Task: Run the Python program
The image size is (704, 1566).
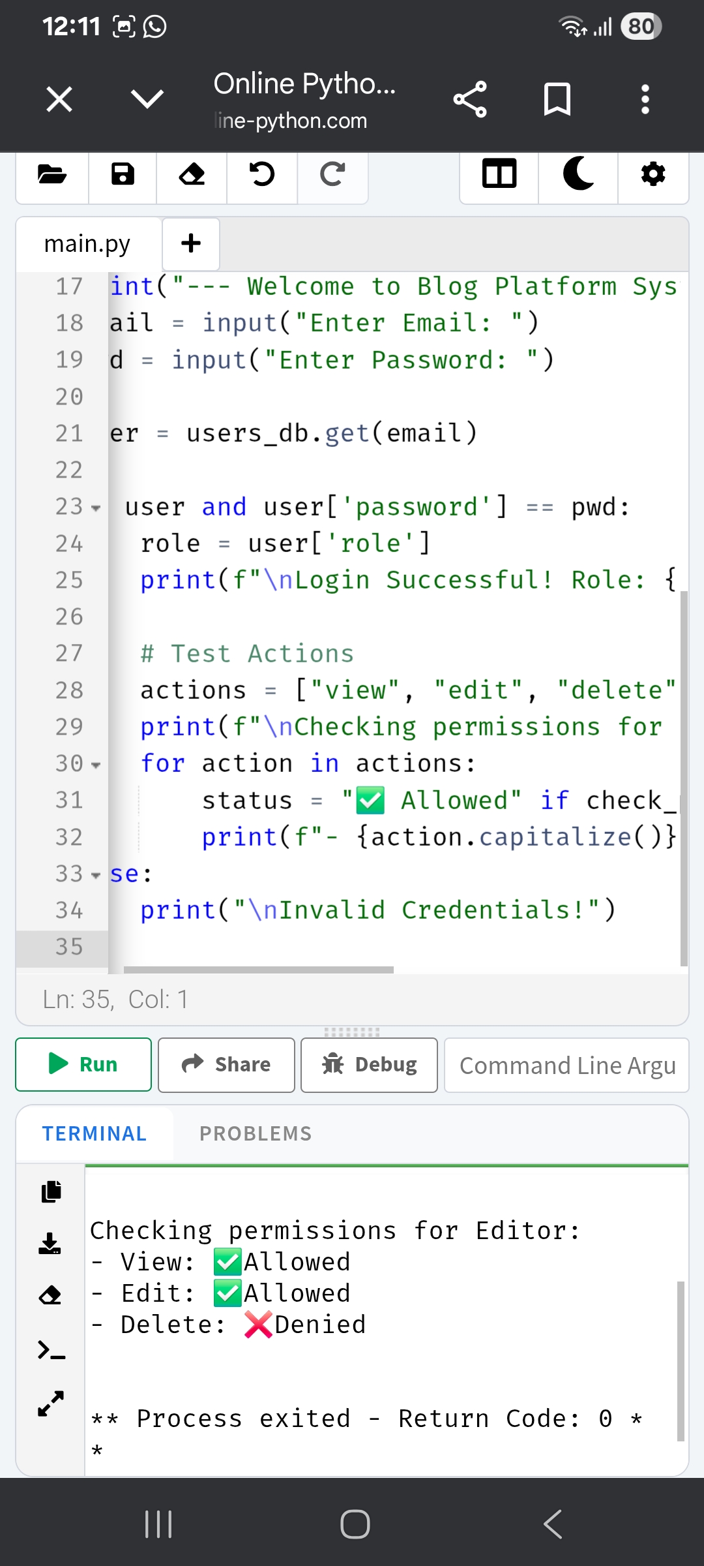Action: pyautogui.click(x=83, y=1064)
